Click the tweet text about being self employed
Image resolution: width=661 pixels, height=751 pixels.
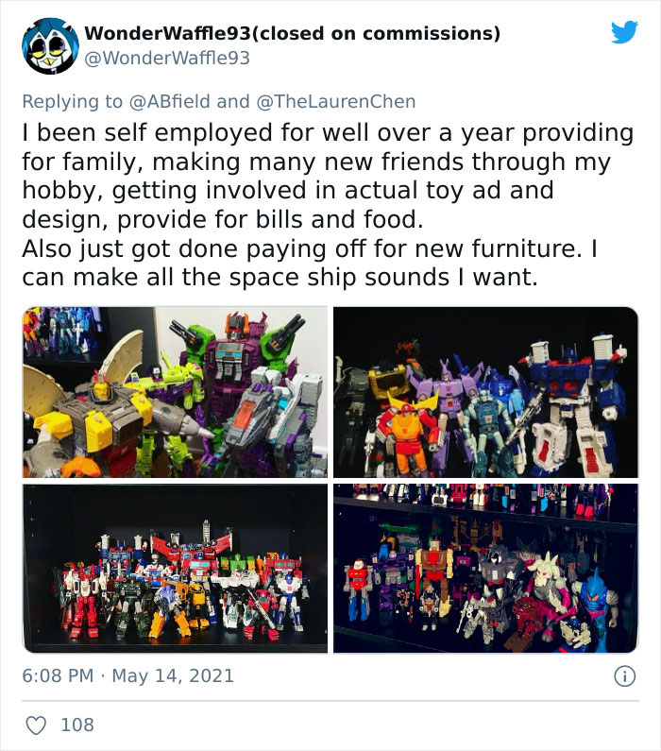point(328,205)
